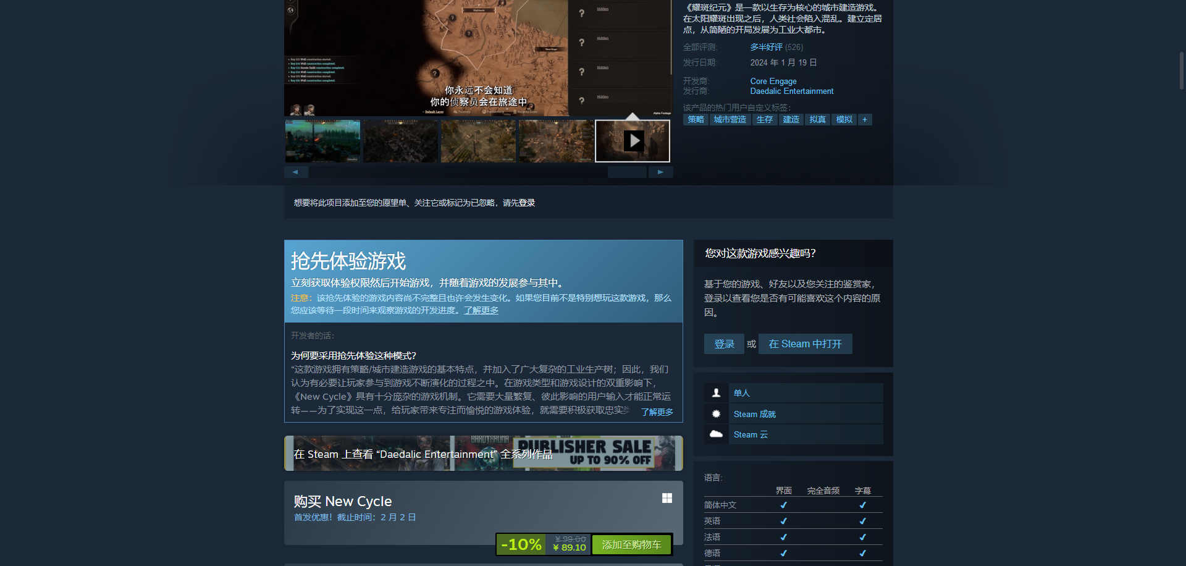
Task: Select the fourth settlement screenshot thumbnail
Action: [x=556, y=141]
